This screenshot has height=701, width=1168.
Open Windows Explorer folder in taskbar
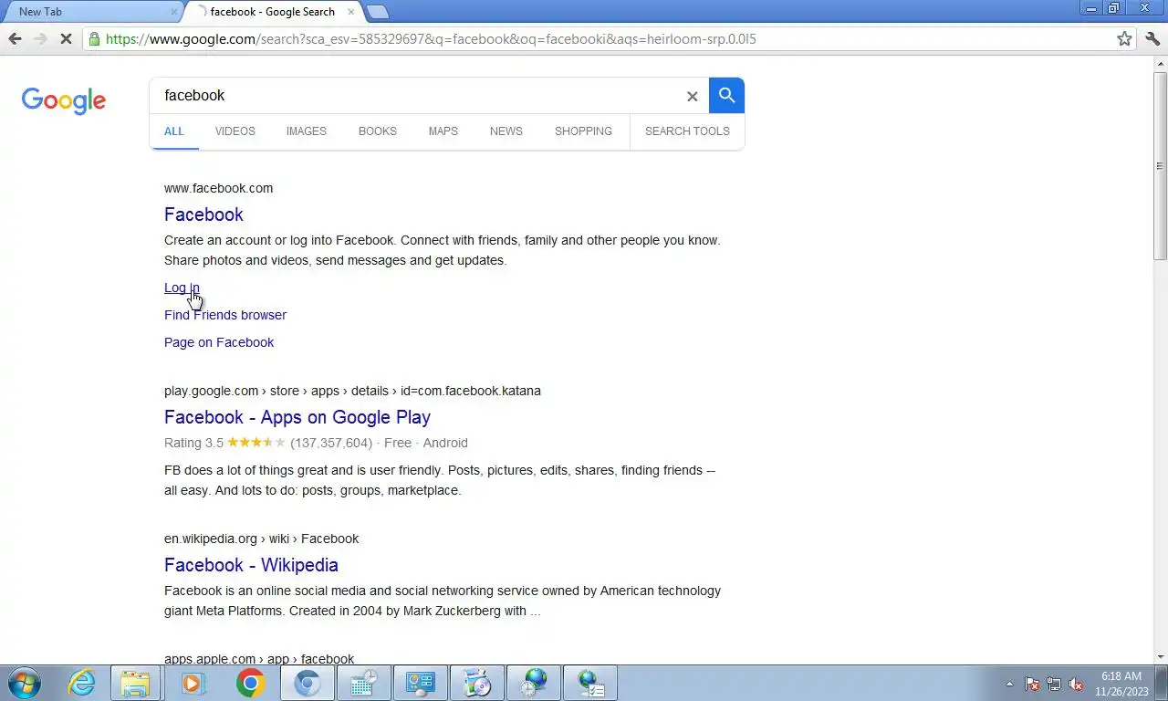[136, 683]
